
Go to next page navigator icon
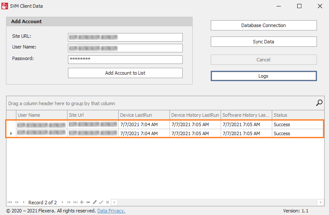[x=69, y=202]
